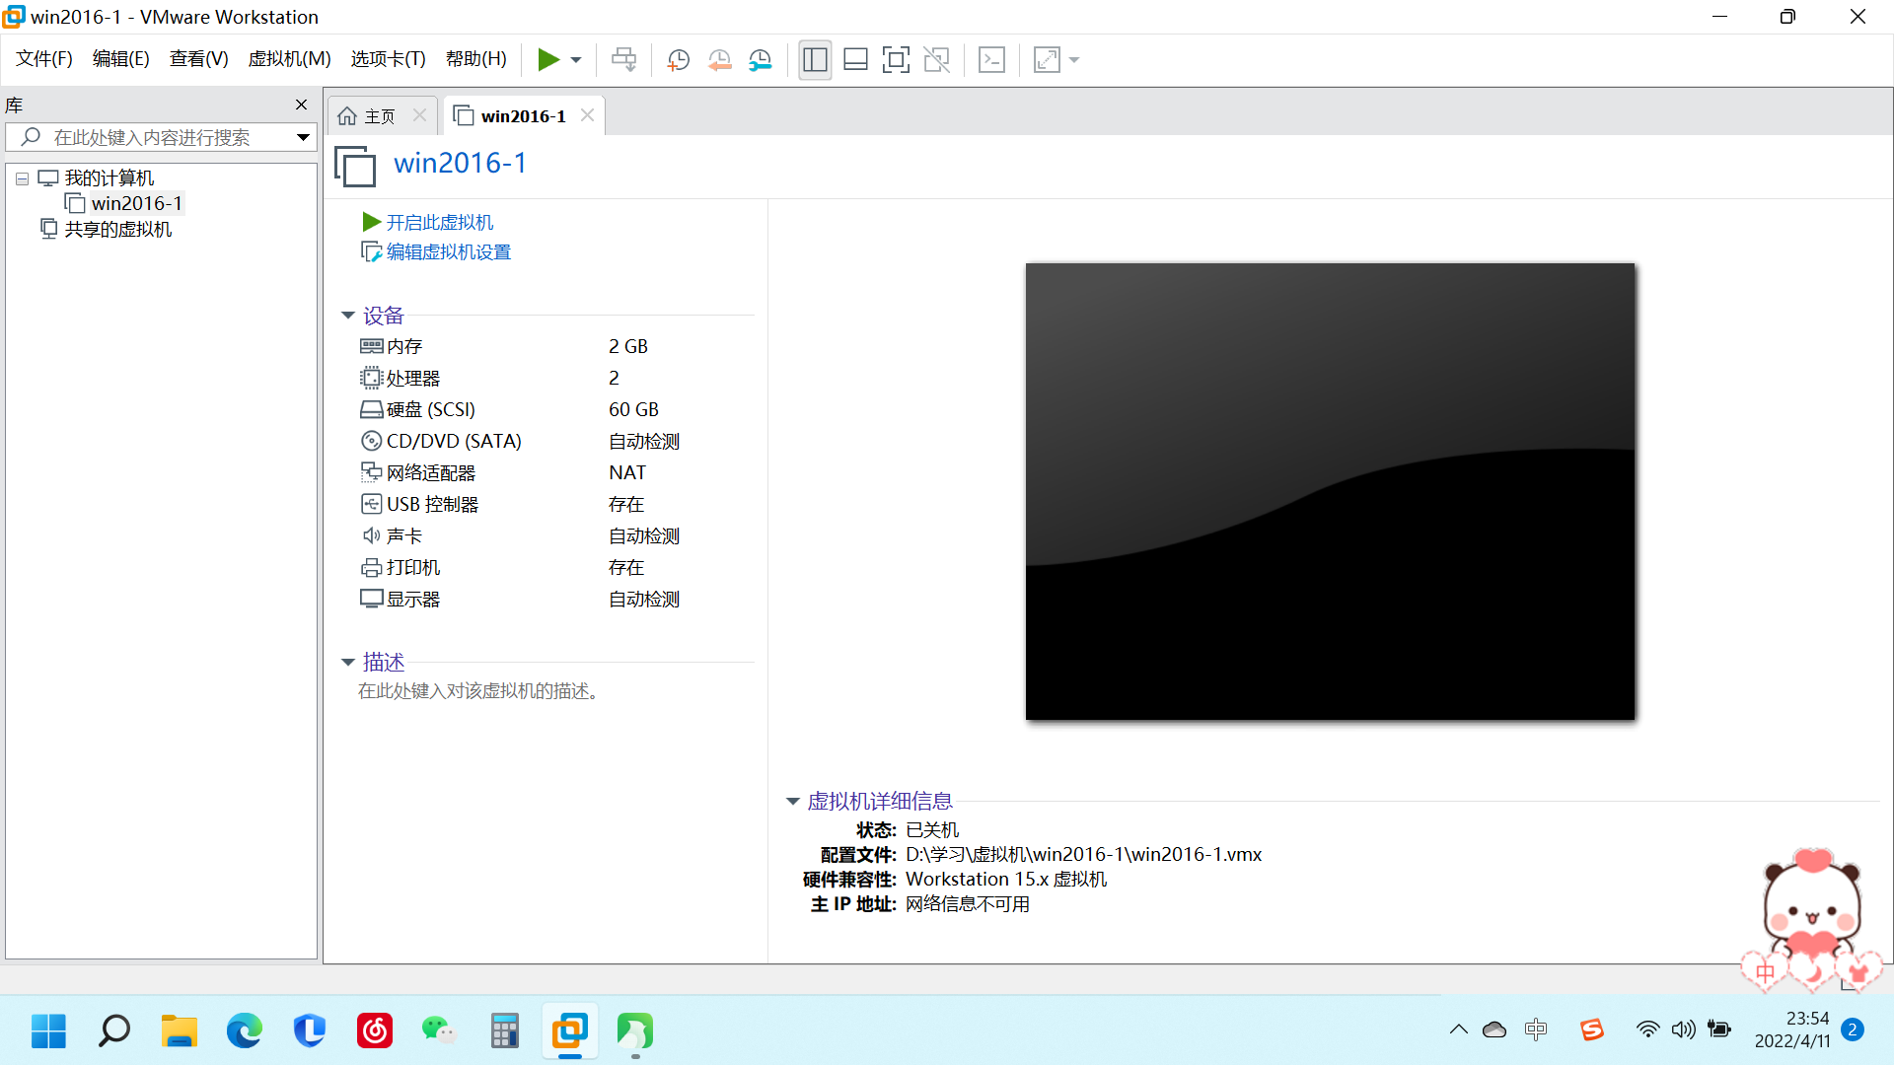Click the green power-on play toolbar button
Screen dimensions: 1894x1065
(x=547, y=60)
